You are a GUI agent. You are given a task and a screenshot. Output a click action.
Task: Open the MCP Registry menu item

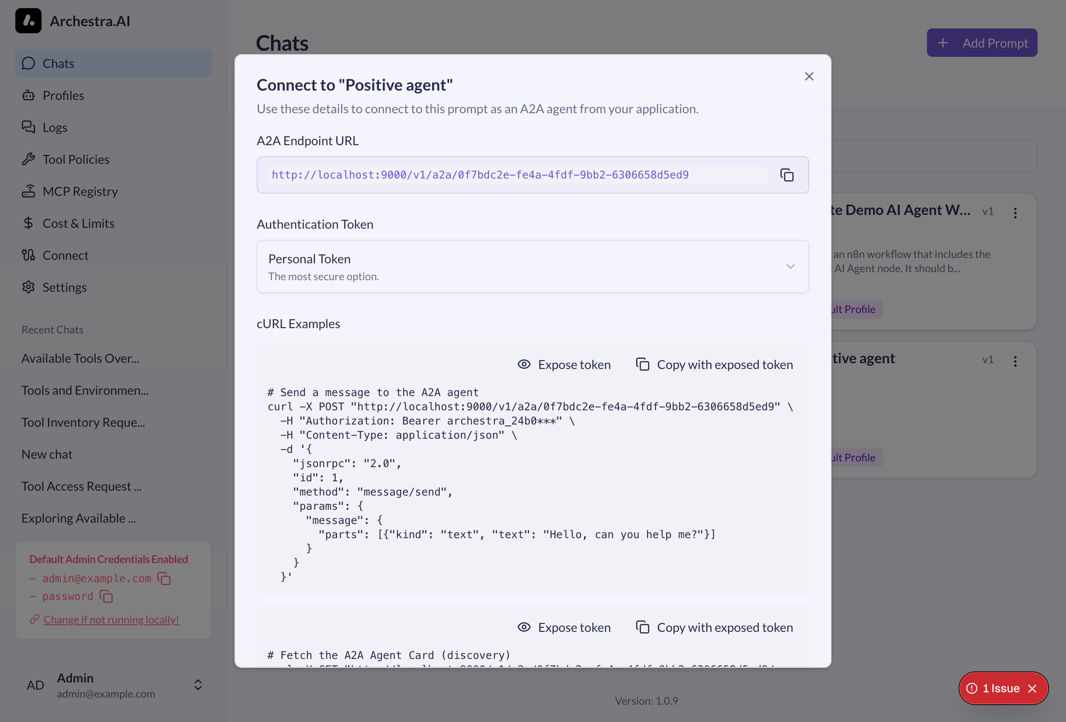click(80, 191)
